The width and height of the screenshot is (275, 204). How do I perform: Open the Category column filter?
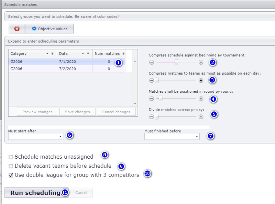tap(52, 54)
